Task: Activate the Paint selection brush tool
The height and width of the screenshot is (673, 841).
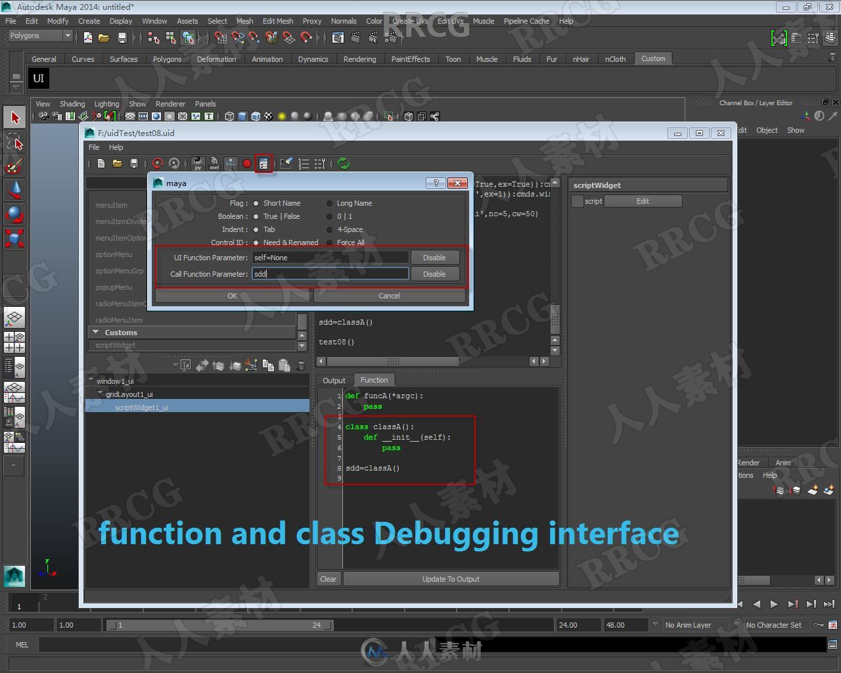Action: pyautogui.click(x=14, y=165)
